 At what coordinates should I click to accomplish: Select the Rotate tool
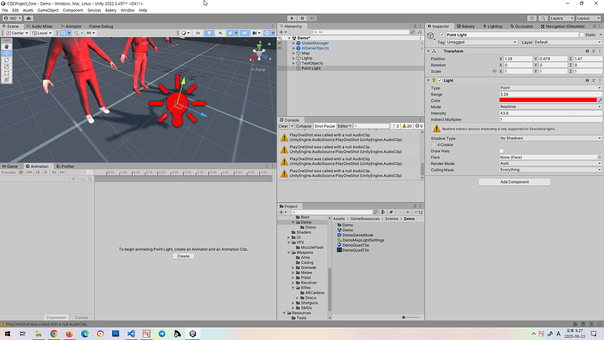point(6,60)
